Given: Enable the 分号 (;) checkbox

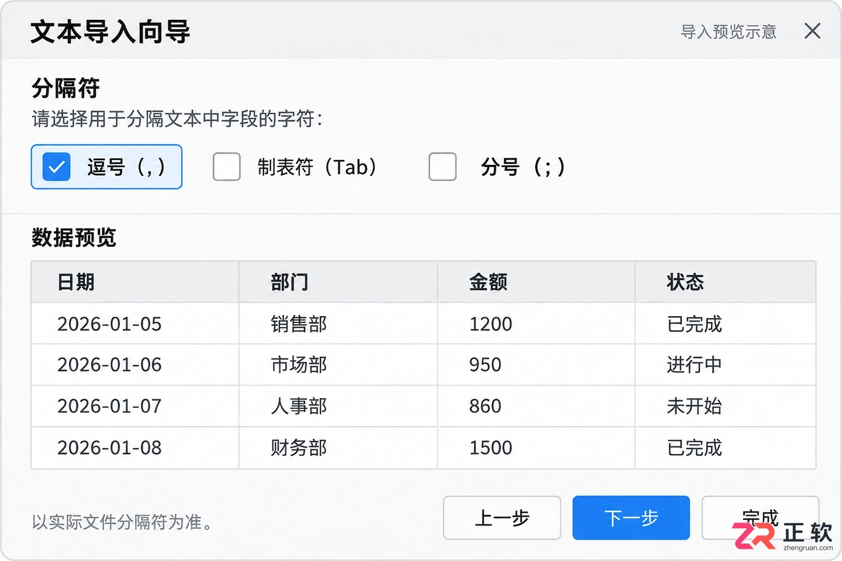Looking at the screenshot, I should click(443, 167).
